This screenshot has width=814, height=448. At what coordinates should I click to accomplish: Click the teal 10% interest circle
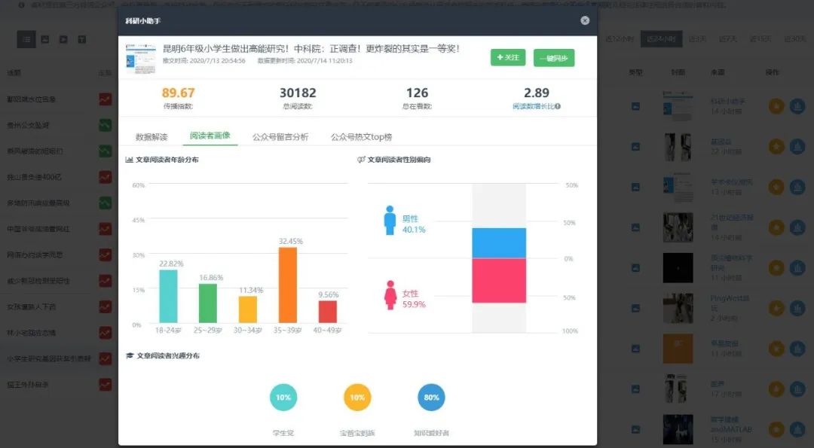(283, 398)
